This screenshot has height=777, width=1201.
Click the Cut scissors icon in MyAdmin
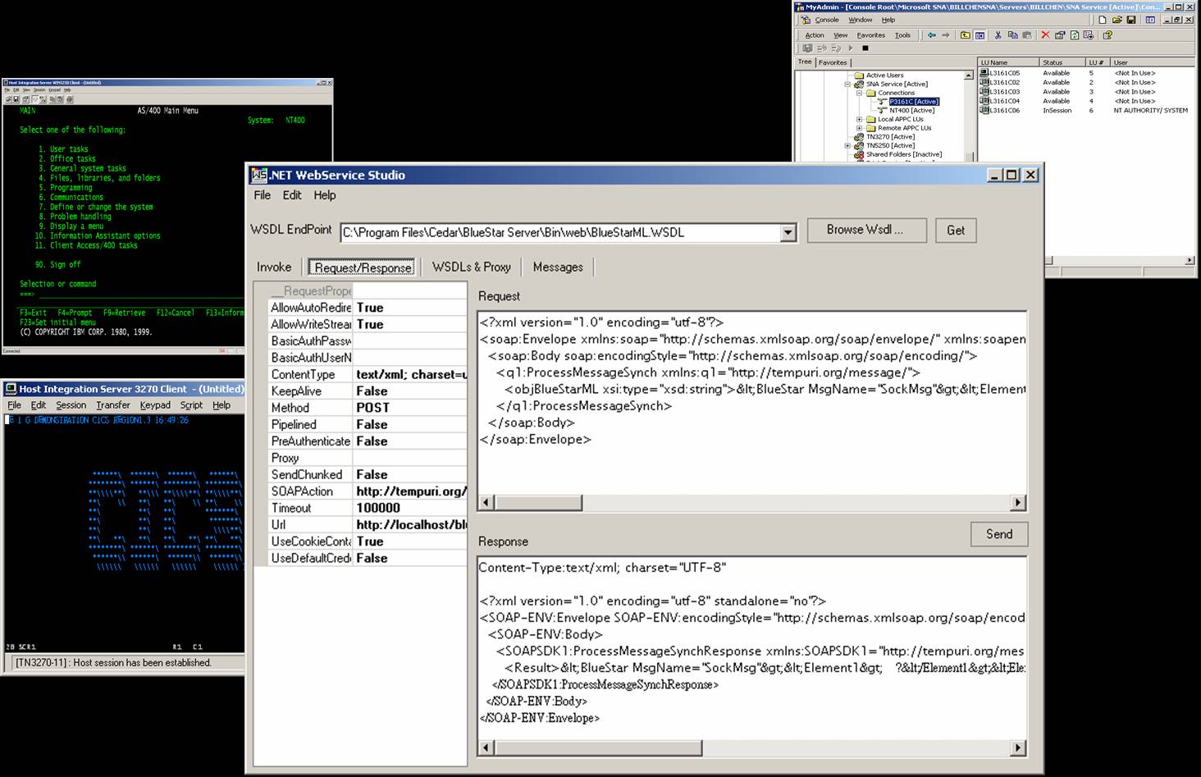coord(998,35)
